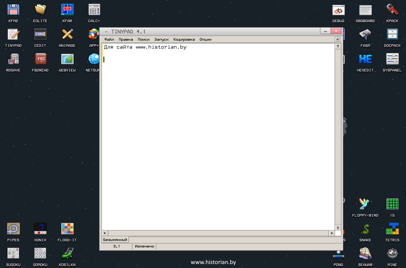Expand the Опции menu
Image resolution: width=406 pixels, height=268 pixels.
coord(205,40)
